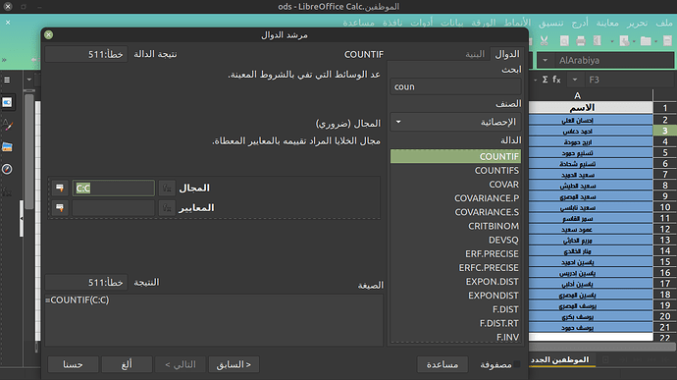Switch to the البنية tab

(x=475, y=54)
